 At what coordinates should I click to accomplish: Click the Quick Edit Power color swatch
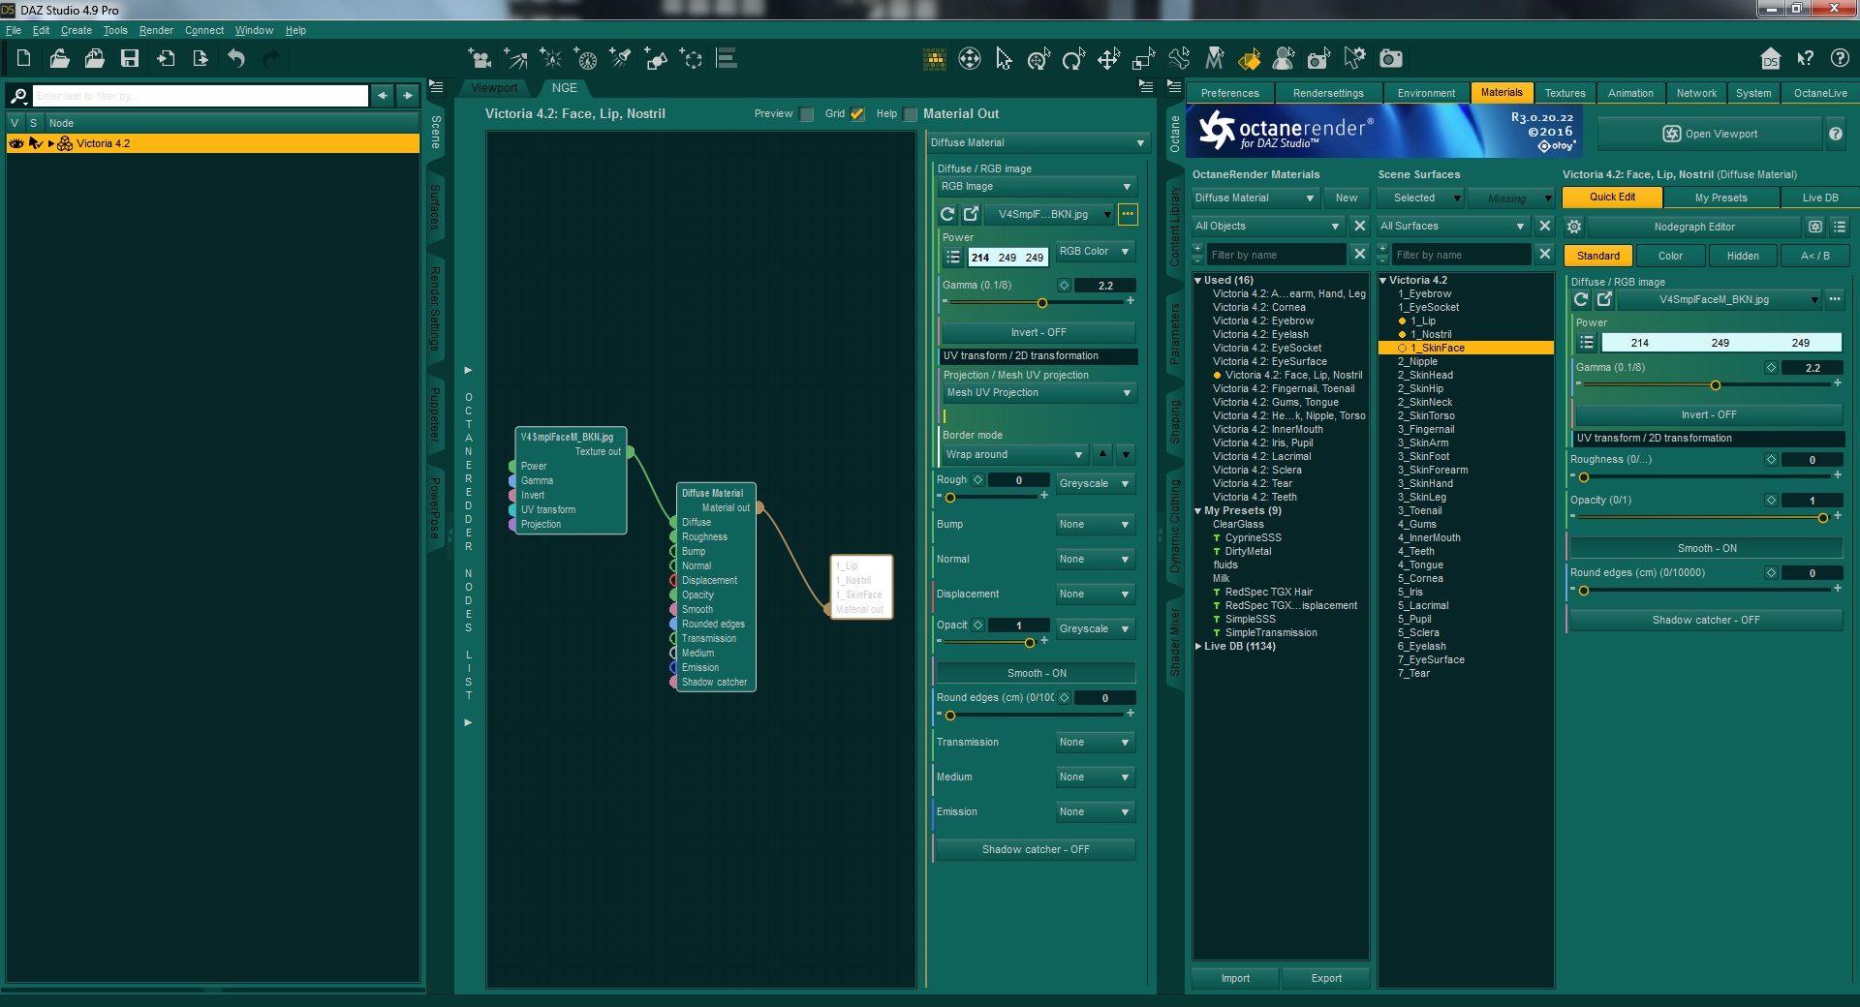coord(1720,343)
